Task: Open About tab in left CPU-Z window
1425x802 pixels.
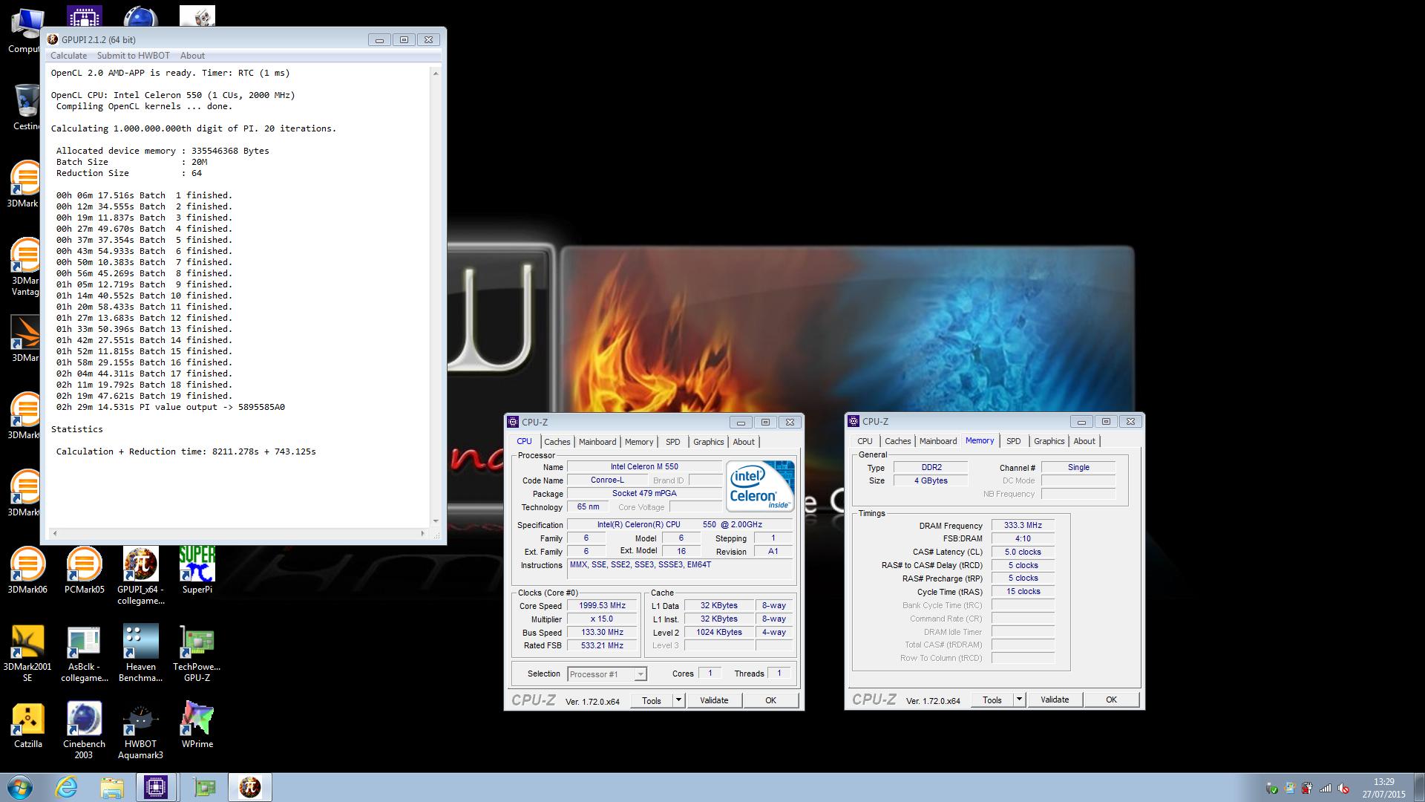Action: pos(744,442)
